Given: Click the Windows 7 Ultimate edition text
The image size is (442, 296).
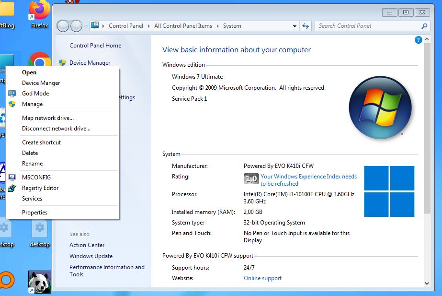Looking at the screenshot, I should tap(197, 77).
